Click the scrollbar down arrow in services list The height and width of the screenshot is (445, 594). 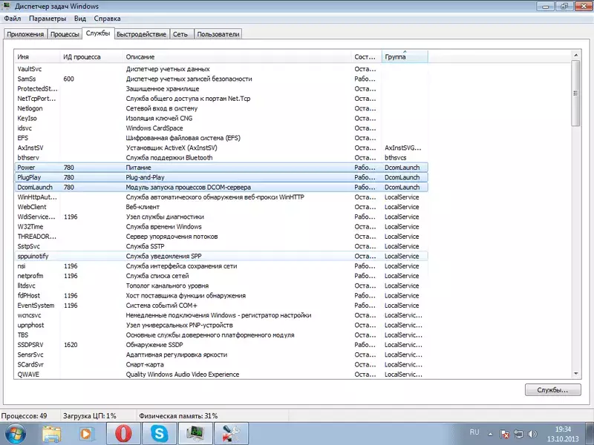pyautogui.click(x=576, y=374)
